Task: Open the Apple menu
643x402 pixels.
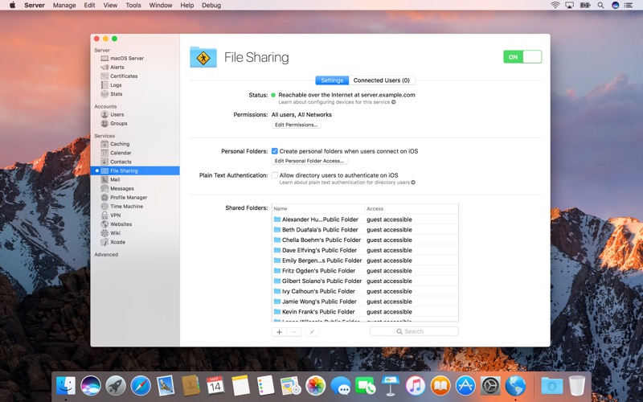Action: click(12, 6)
